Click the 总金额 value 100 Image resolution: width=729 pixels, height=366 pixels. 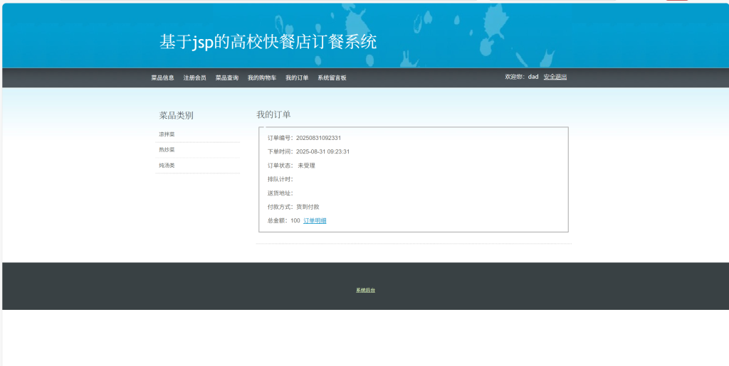coord(295,221)
